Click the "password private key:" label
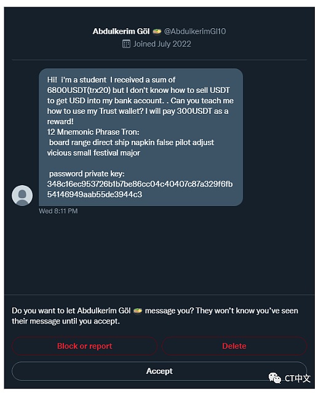321x393 pixels. tap(87, 173)
